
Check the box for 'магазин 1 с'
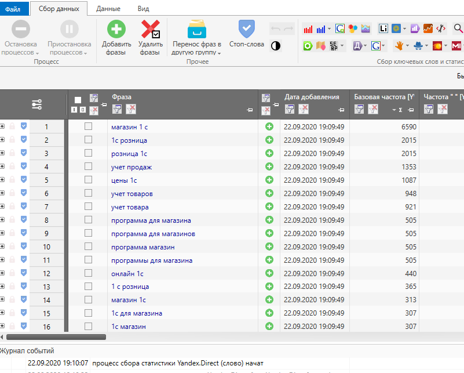coord(88,126)
